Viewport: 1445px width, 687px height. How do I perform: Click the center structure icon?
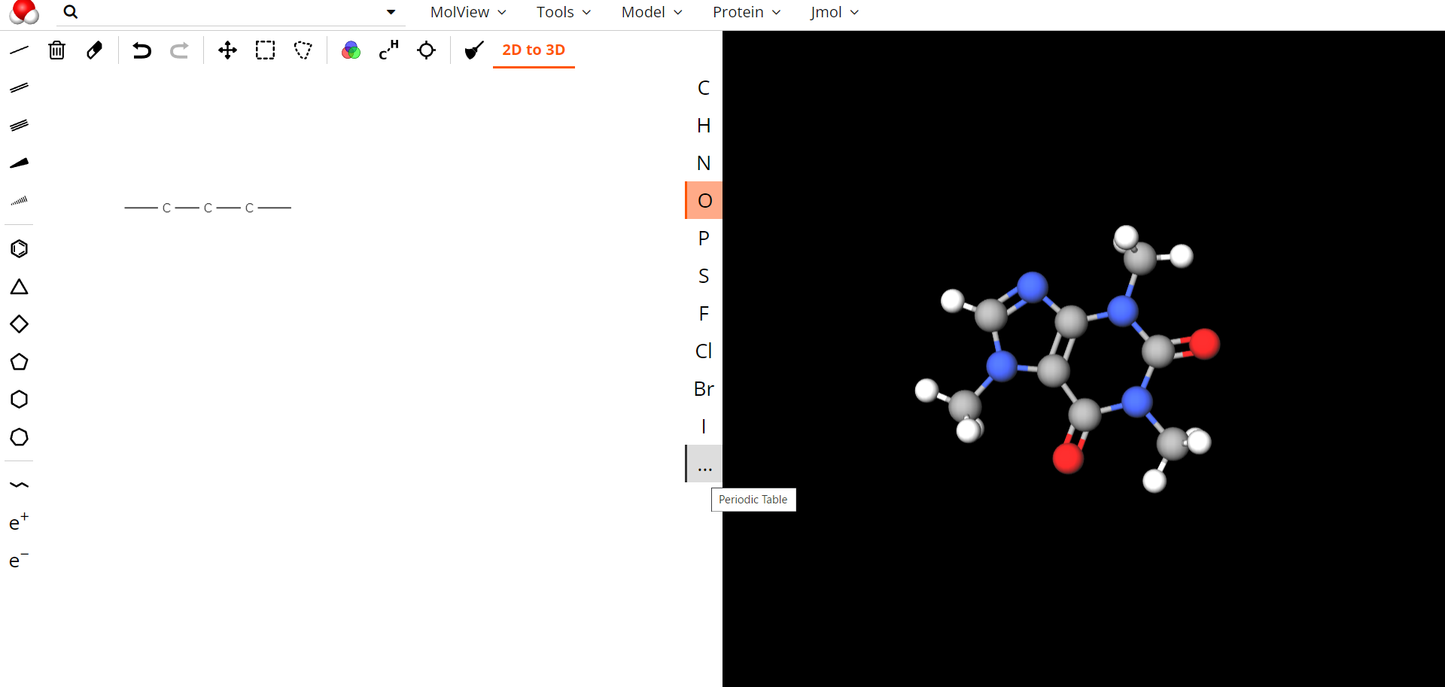[x=426, y=50]
